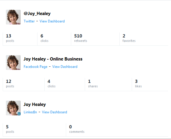Open the LinkedIn link under Joy Healey
The height and width of the screenshot is (139, 171).
click(30, 112)
